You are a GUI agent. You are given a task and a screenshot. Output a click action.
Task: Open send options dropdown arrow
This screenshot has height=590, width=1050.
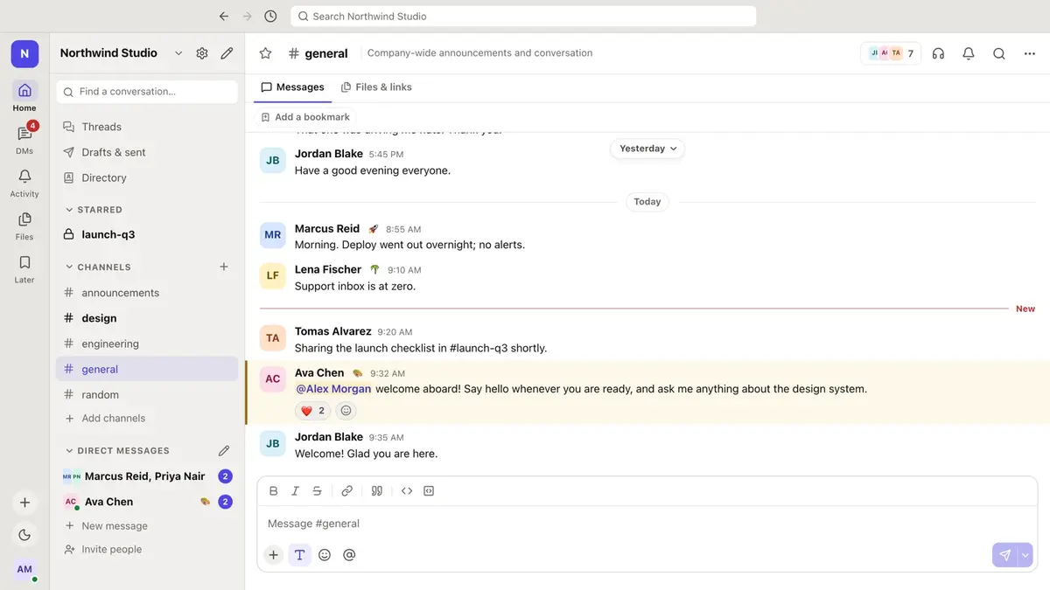coord(1025,555)
